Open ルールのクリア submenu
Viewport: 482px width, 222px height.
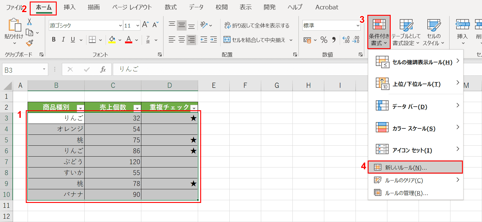416,180
